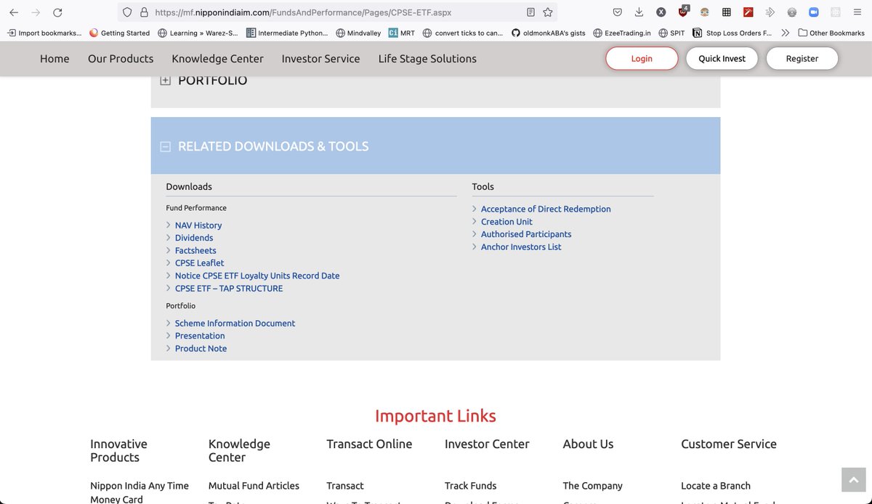Open Anchor Investors List link
The image size is (872, 504).
pyautogui.click(x=521, y=247)
